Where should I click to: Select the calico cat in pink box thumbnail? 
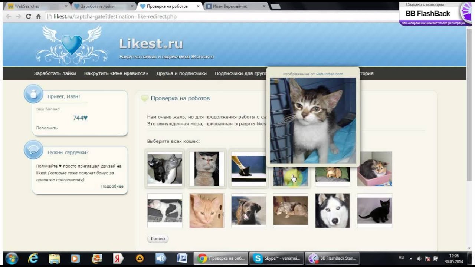(x=374, y=169)
